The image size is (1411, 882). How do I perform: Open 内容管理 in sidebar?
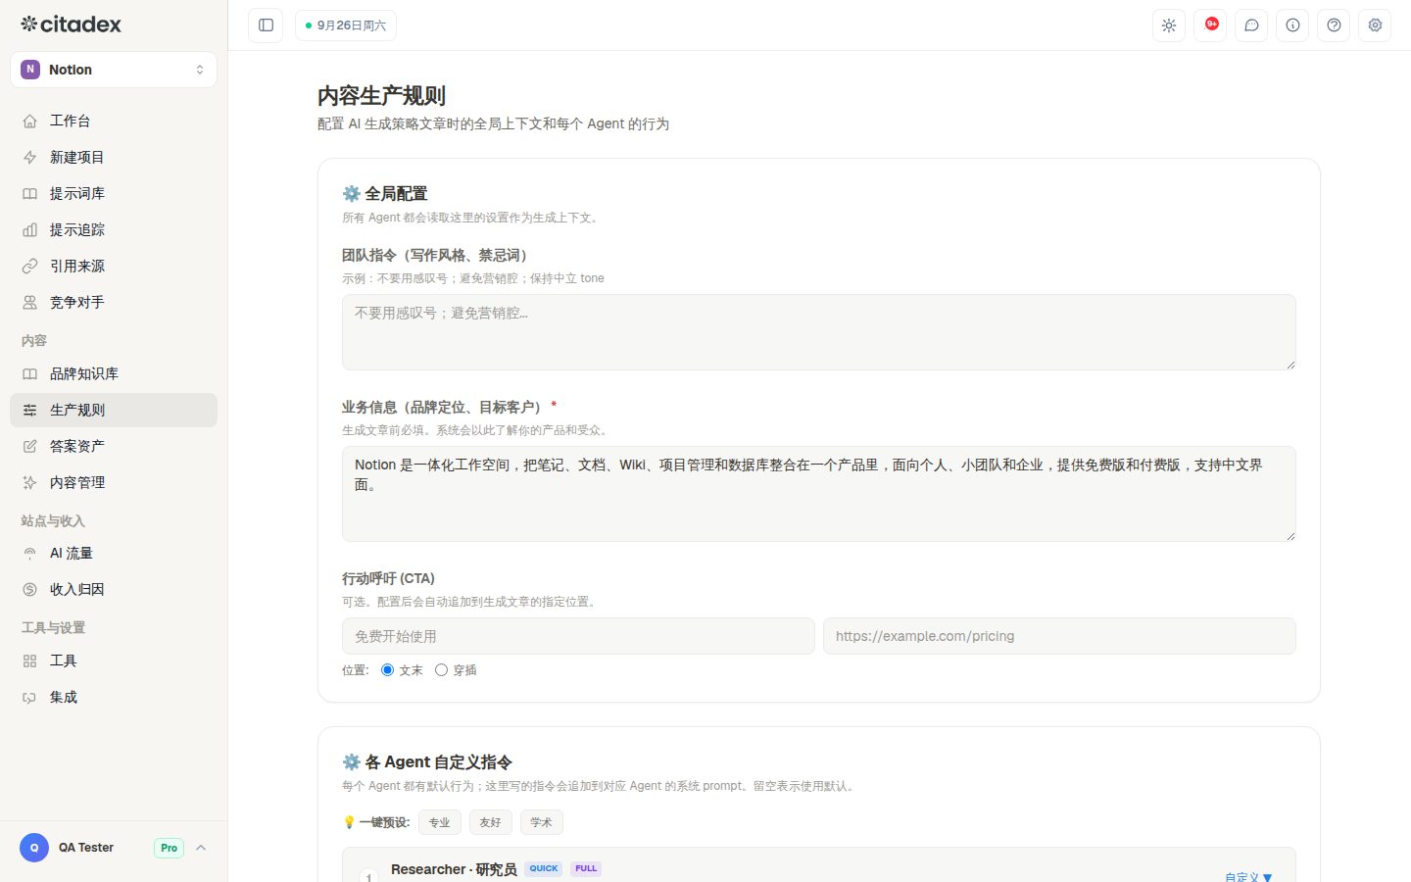click(114, 482)
